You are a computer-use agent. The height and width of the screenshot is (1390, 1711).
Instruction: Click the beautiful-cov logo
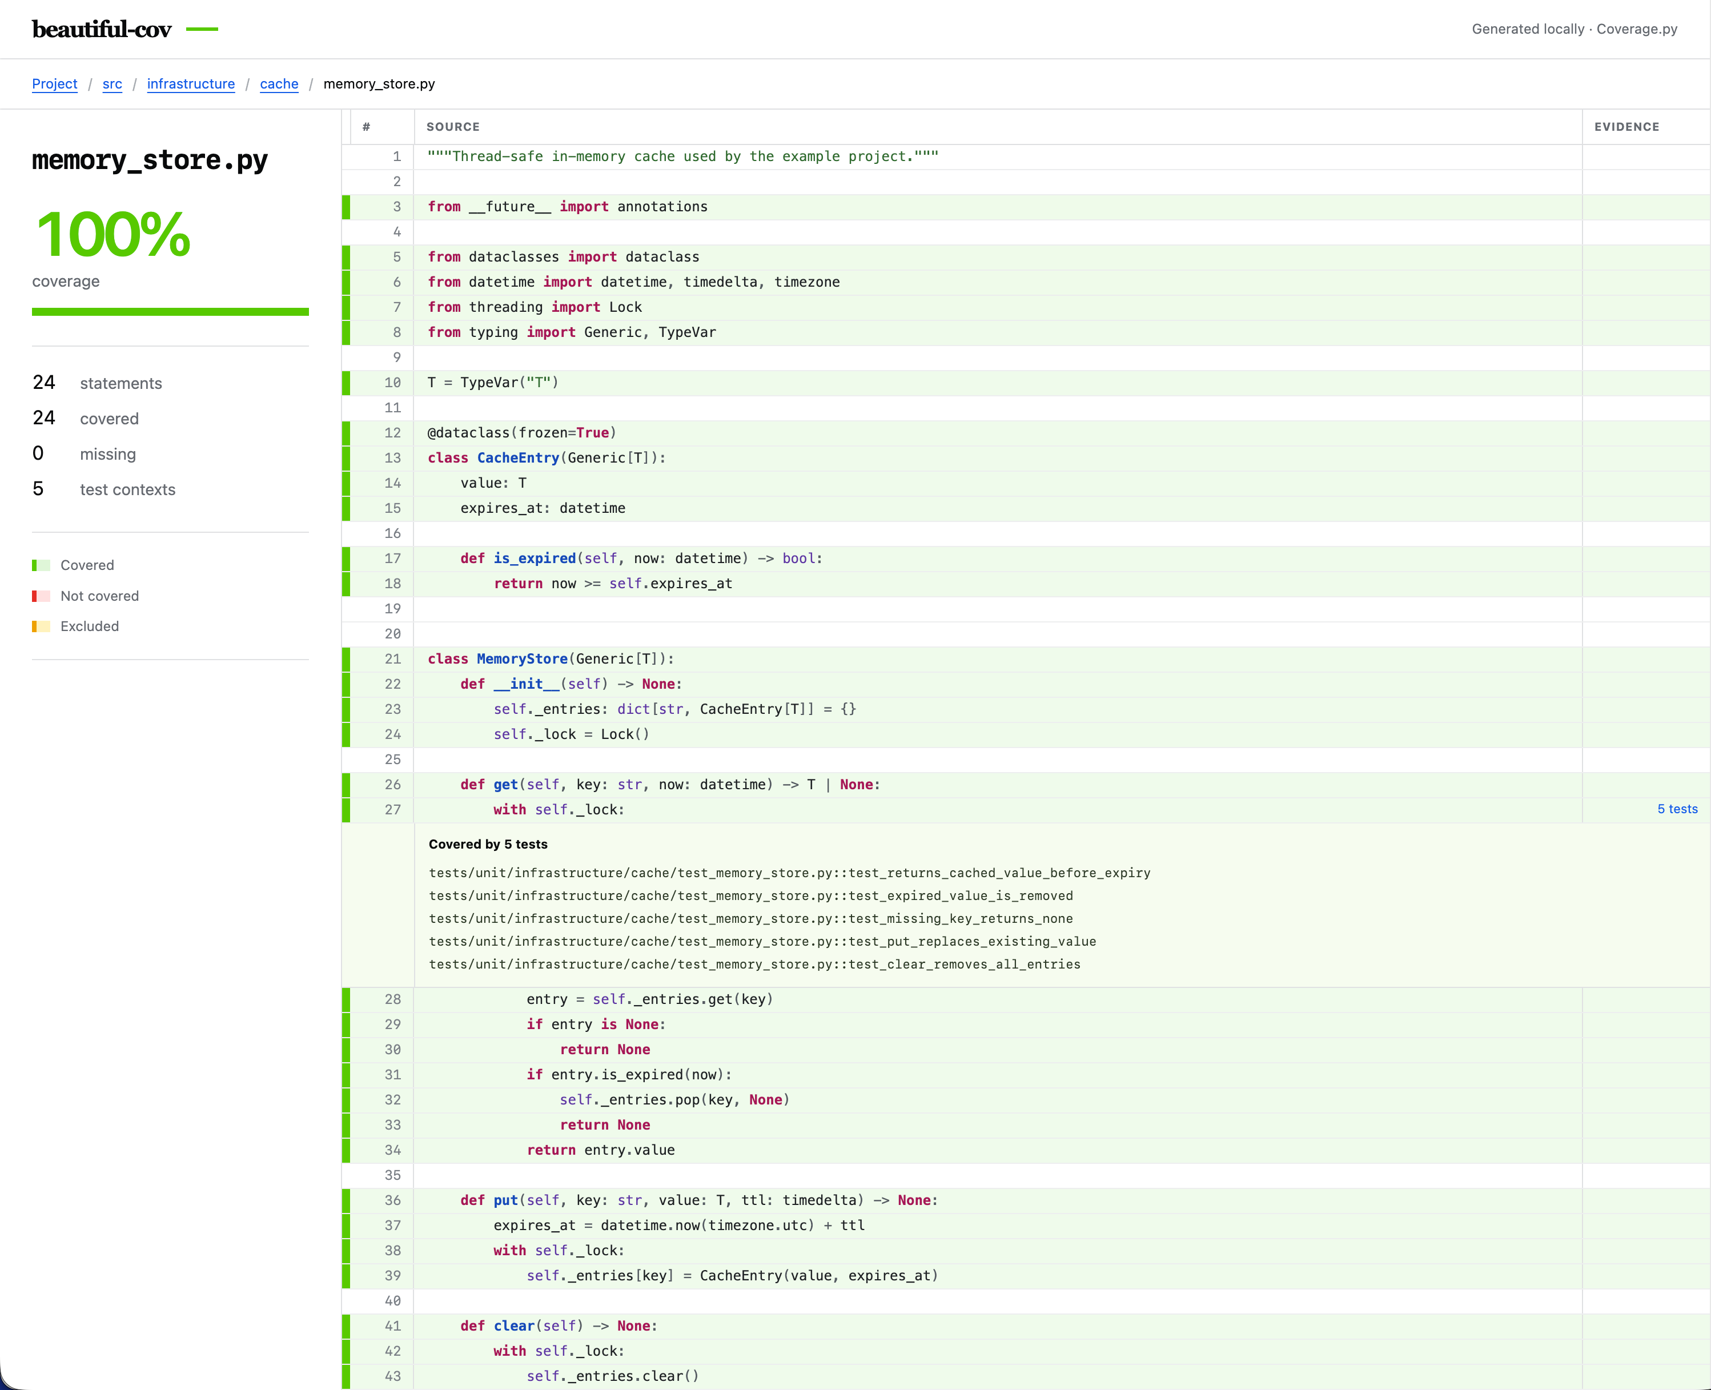tap(102, 29)
